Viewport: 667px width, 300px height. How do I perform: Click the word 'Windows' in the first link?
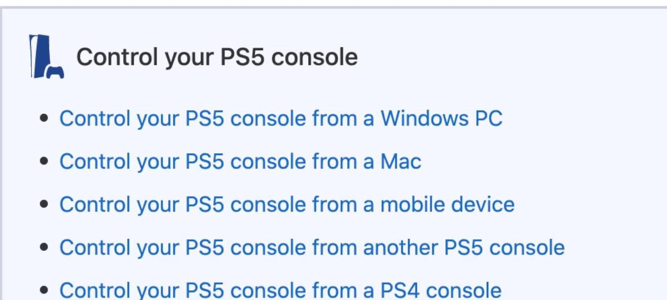click(x=424, y=118)
